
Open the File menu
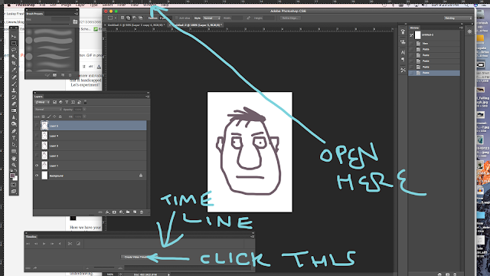coord(43,5)
